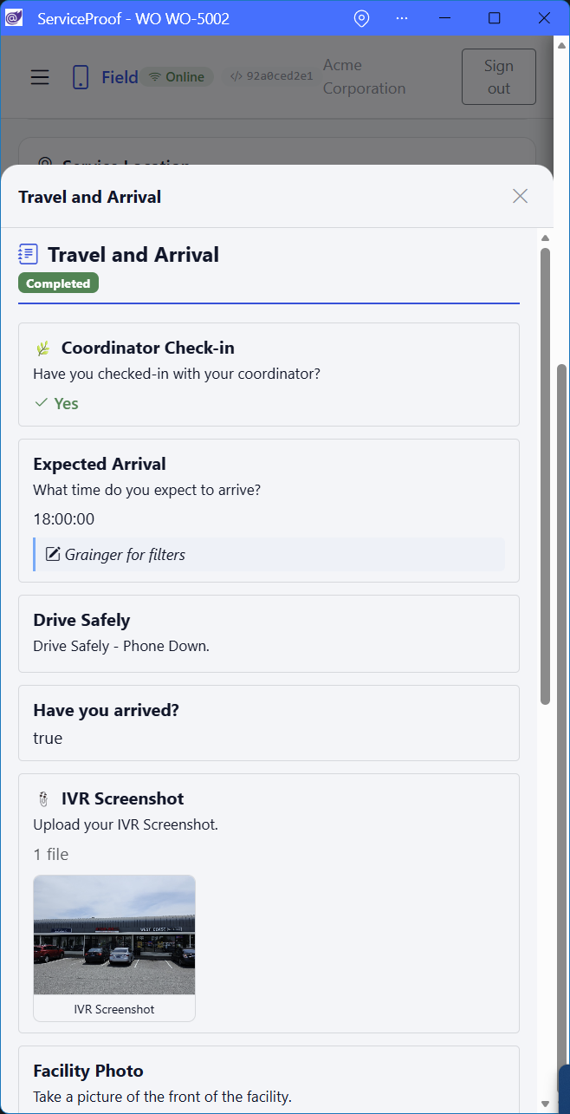Close the Travel and Arrival panel

[x=520, y=196]
